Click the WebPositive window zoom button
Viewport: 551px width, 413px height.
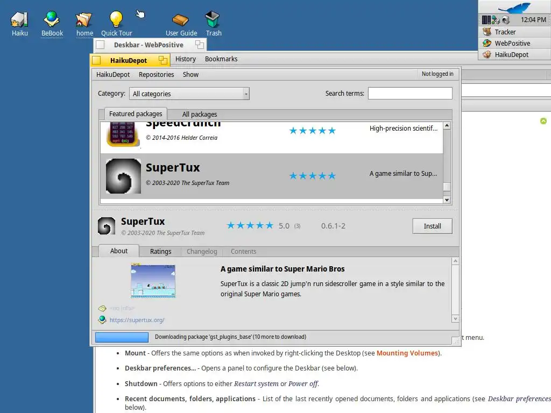(x=199, y=45)
